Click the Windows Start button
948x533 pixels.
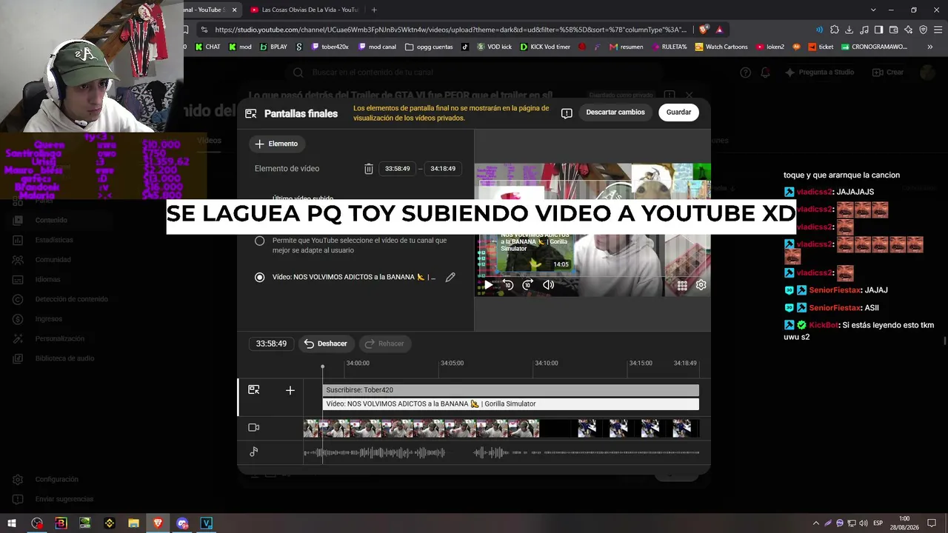[x=12, y=523]
